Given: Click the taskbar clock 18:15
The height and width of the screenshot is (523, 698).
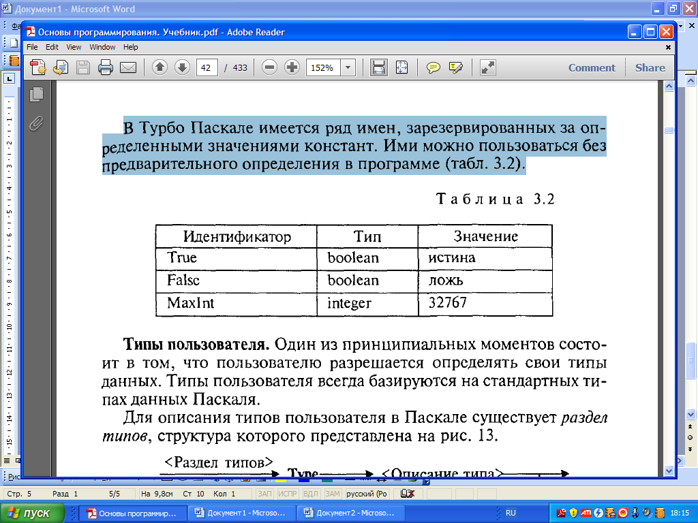Looking at the screenshot, I should coord(680,513).
